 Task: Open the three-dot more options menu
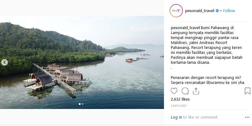click(x=247, y=117)
